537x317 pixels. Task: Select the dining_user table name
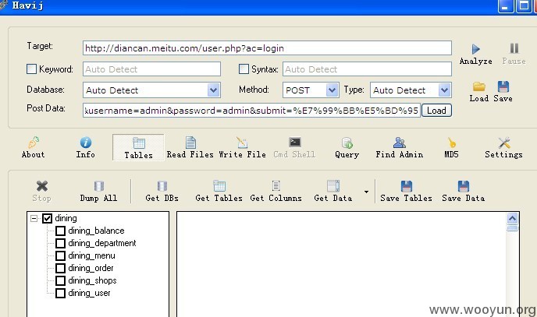coord(89,293)
